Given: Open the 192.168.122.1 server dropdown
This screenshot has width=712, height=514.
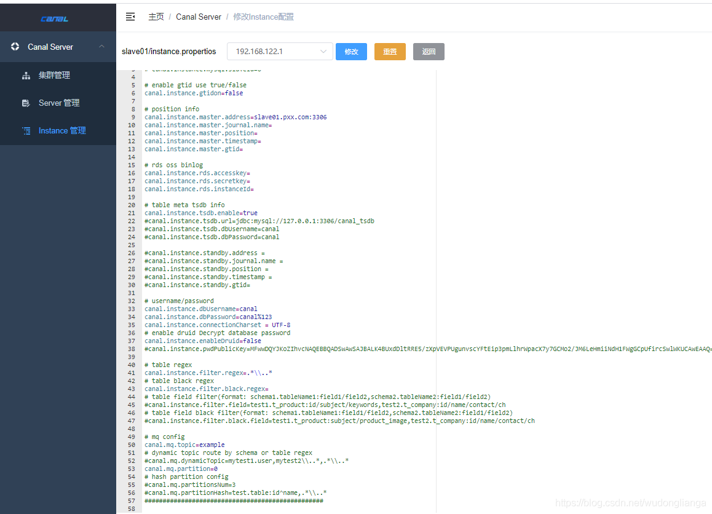Looking at the screenshot, I should (x=280, y=51).
